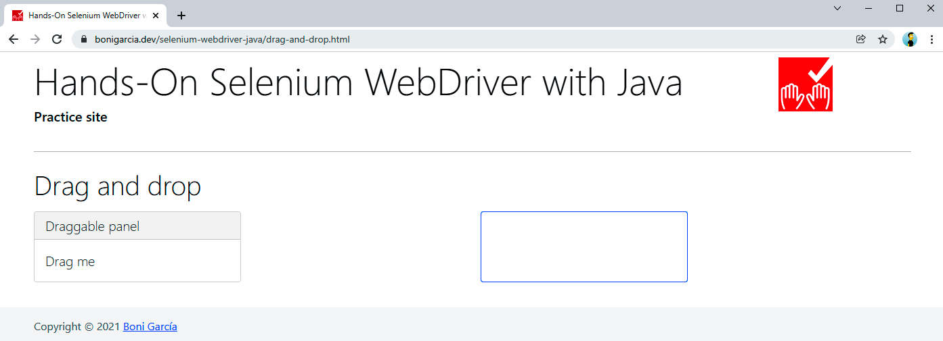
Task: Click the browser back arrow
Action: click(14, 39)
